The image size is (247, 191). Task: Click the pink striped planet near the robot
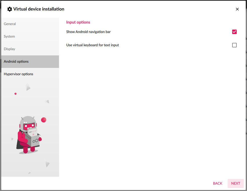(x=44, y=120)
